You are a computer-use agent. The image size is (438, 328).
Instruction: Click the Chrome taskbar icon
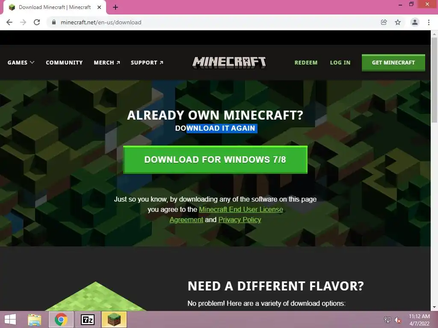coord(61,319)
